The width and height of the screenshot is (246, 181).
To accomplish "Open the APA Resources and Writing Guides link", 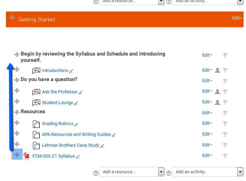I will [x=76, y=135].
